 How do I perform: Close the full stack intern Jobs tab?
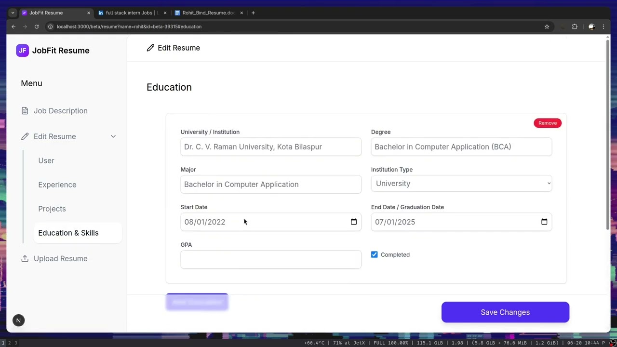tap(165, 13)
